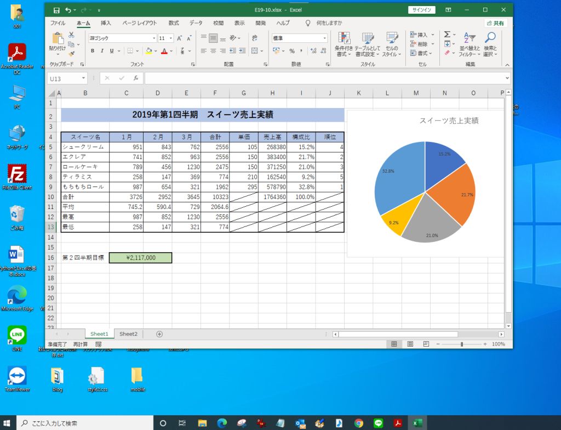The width and height of the screenshot is (561, 430).
Task: Click the accounting number format icon
Action: pyautogui.click(x=276, y=51)
